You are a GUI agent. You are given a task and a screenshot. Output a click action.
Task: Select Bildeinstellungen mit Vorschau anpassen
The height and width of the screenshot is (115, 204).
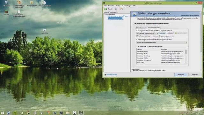coord(118,16)
